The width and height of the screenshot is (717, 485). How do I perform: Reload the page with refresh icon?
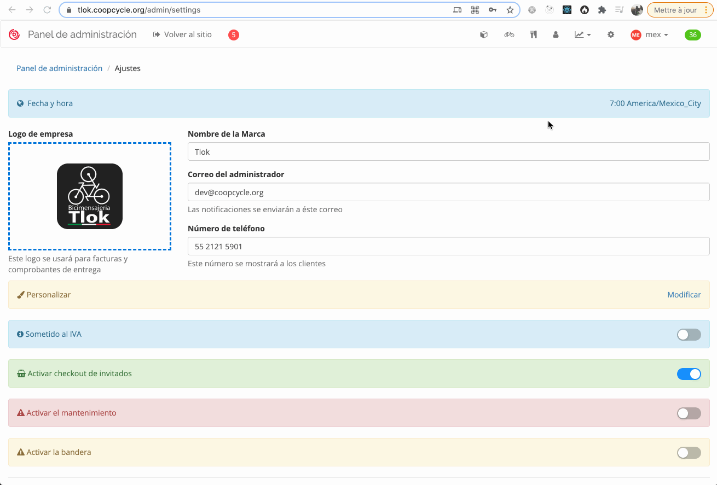coord(47,10)
